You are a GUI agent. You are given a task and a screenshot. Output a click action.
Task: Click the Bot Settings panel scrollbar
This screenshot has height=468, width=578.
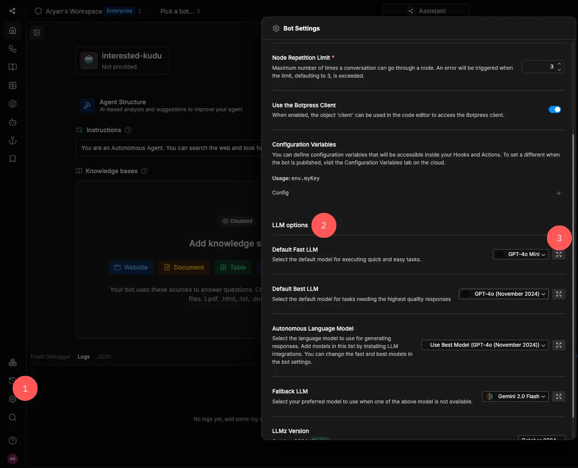(x=573, y=275)
